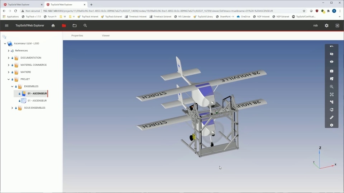This screenshot has height=193, width=344.
Task: Collapse PROJET folder
Action: (x=9, y=79)
